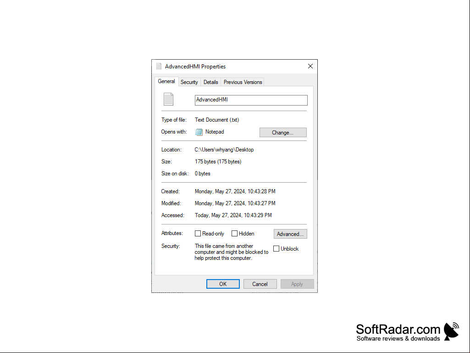470x353 pixels.
Task: Confirm with the OK button
Action: (223, 284)
